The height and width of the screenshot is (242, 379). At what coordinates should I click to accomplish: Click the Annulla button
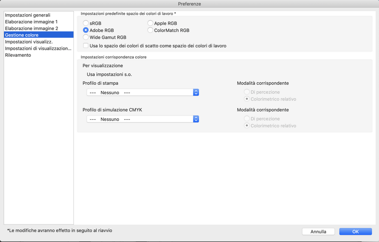318,232
